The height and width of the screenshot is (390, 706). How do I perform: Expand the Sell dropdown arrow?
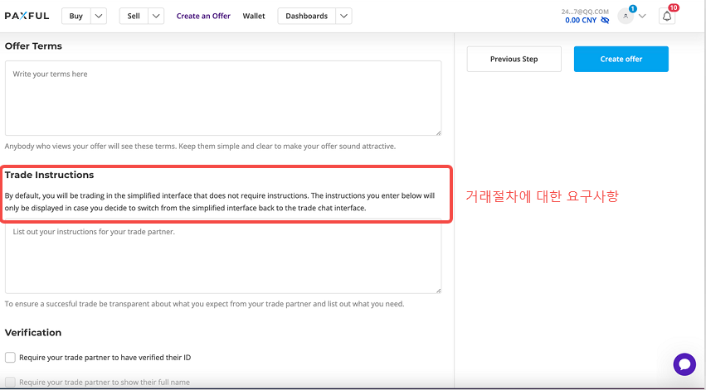[x=156, y=17]
